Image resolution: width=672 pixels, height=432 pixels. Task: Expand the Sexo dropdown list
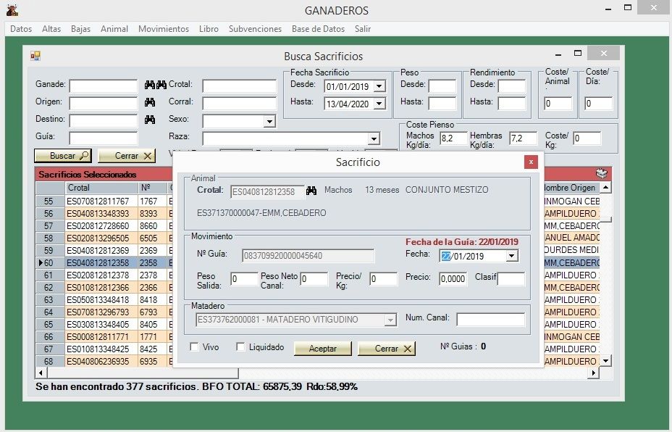(269, 121)
